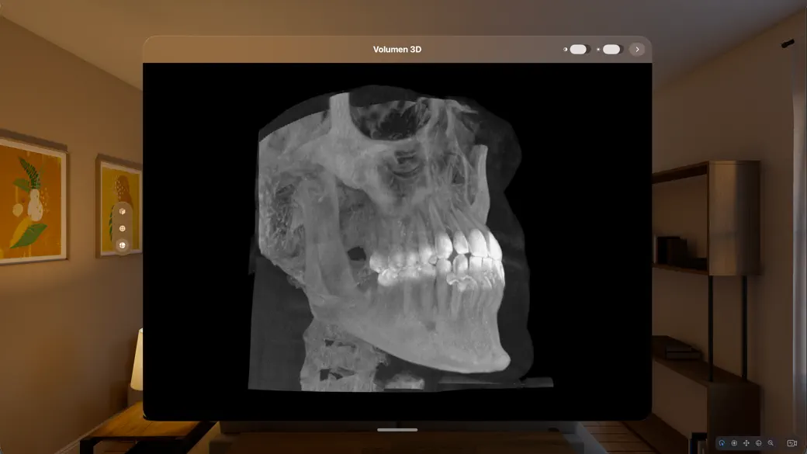Click the window grab bar below the app
Screen dimensions: 807x454
coord(397,428)
